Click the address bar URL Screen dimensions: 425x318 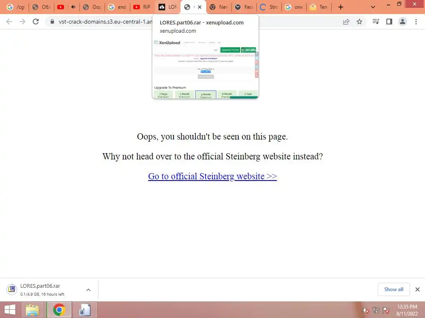point(105,22)
